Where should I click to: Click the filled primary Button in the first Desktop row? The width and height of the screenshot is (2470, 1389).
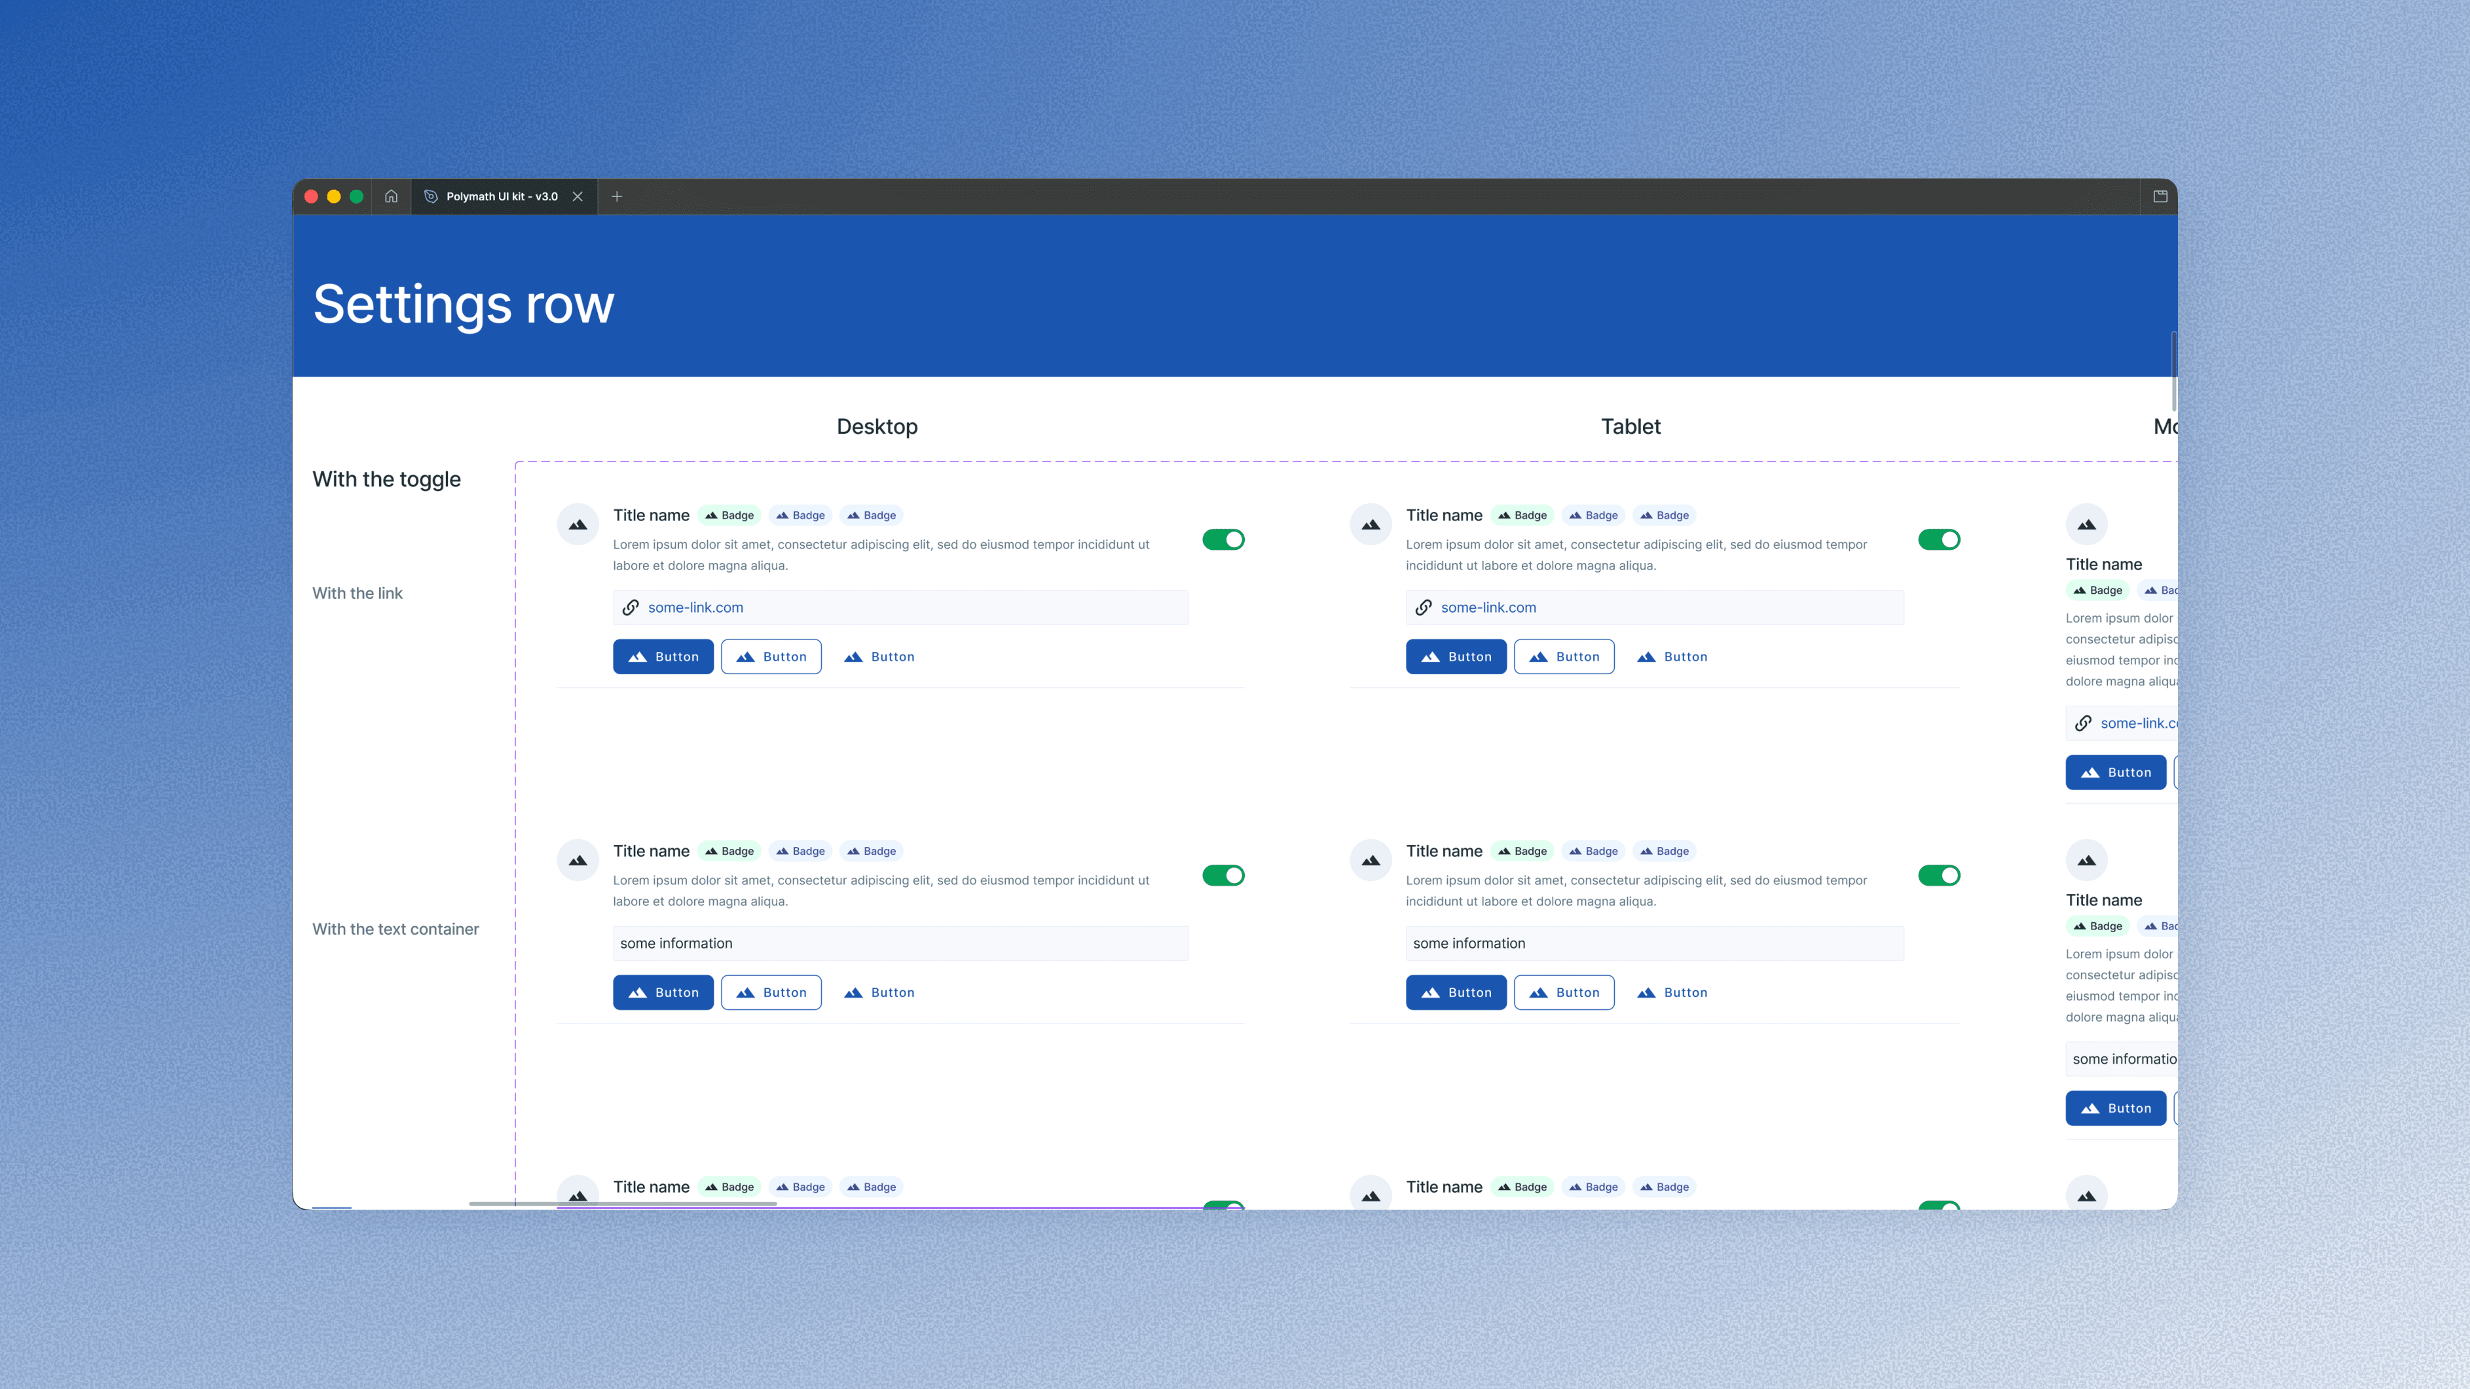click(x=663, y=657)
